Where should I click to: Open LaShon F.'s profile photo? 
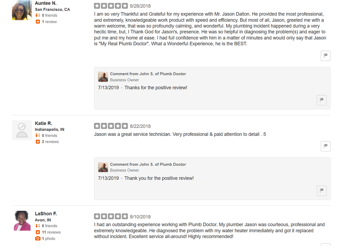[22, 221]
